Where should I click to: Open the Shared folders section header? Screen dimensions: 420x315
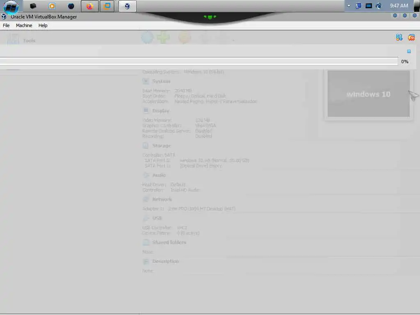pos(169,242)
